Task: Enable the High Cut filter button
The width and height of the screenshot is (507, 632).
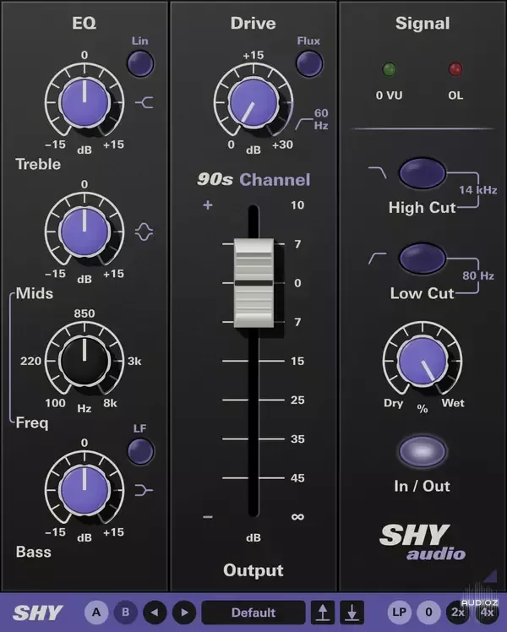Action: point(422,173)
